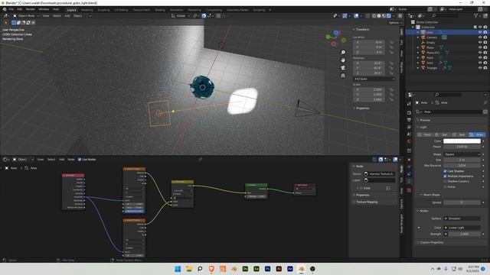
Task: Enable the Portal checkbox
Action: click(445, 186)
